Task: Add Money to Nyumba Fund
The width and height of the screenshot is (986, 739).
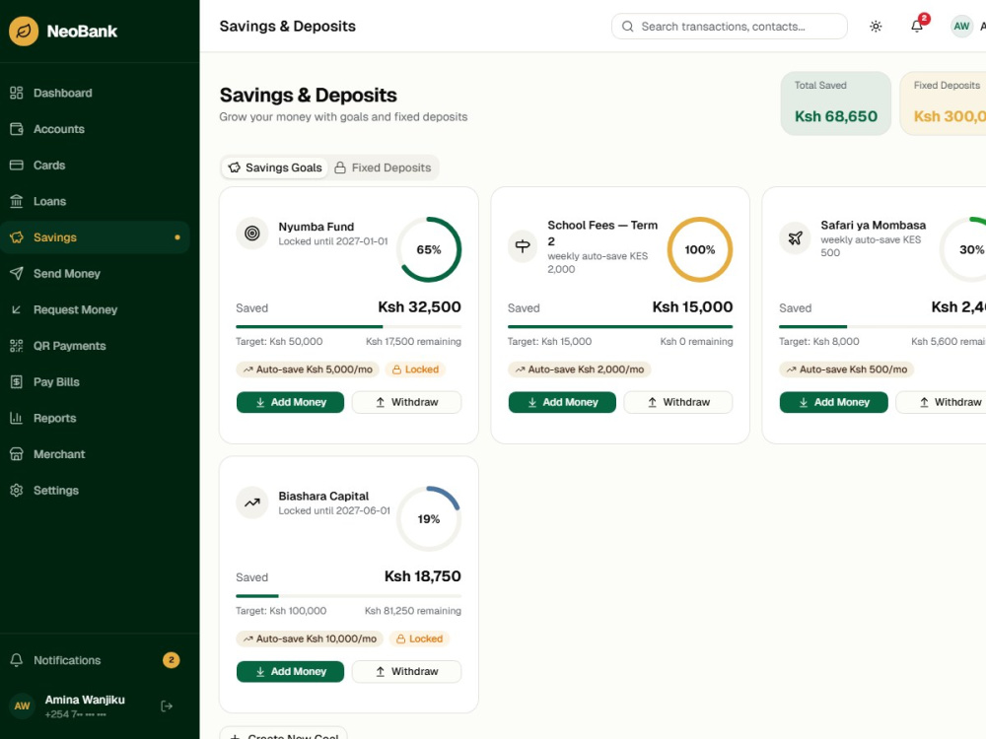Action: 291,402
